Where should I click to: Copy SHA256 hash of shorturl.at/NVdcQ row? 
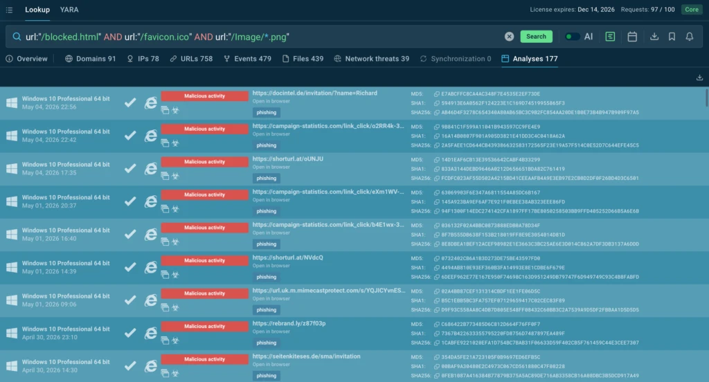point(436,277)
